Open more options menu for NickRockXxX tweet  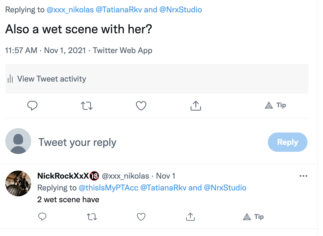[x=303, y=176]
